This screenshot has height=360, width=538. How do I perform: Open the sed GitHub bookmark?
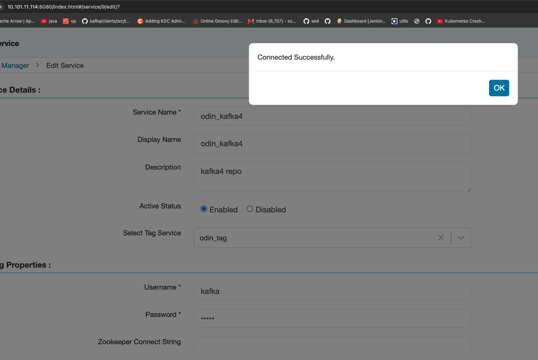311,22
